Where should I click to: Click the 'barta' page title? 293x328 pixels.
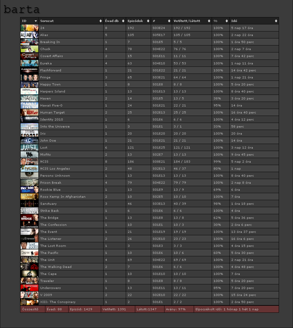pyautogui.click(x=22, y=9)
